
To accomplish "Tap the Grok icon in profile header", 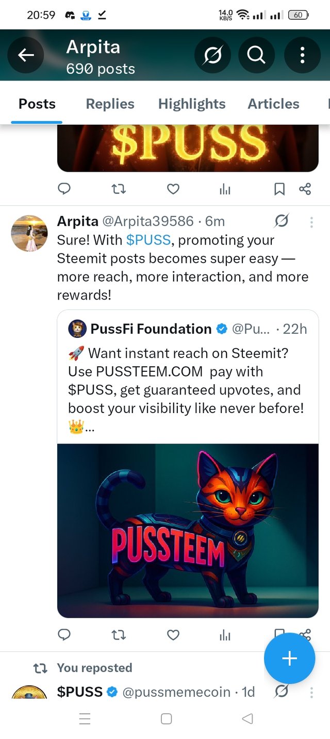I will click(x=212, y=55).
